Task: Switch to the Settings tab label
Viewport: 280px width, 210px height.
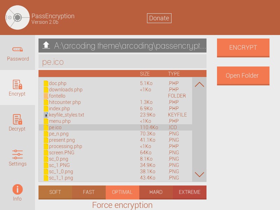Action: coord(17,164)
